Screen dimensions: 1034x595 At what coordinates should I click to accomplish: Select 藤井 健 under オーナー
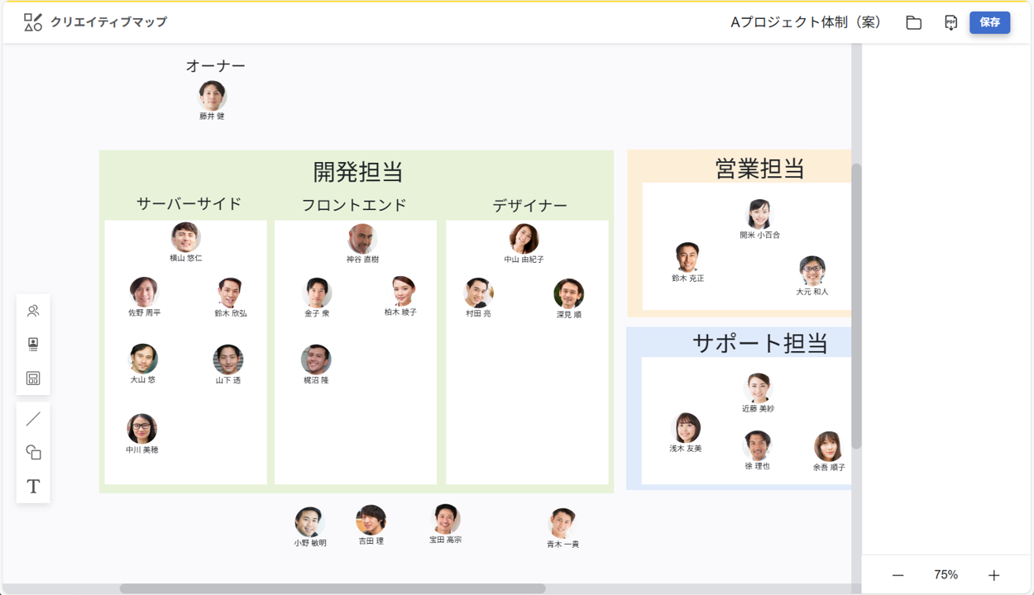(212, 93)
